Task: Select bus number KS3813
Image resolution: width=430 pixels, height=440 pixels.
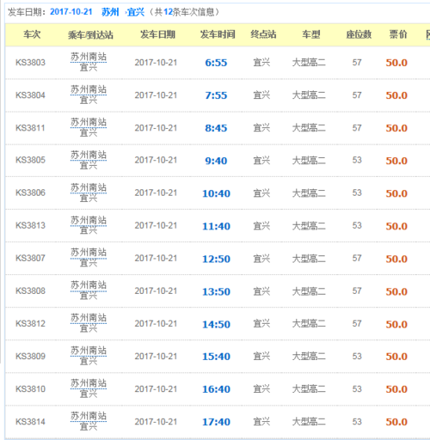Action: tap(30, 225)
